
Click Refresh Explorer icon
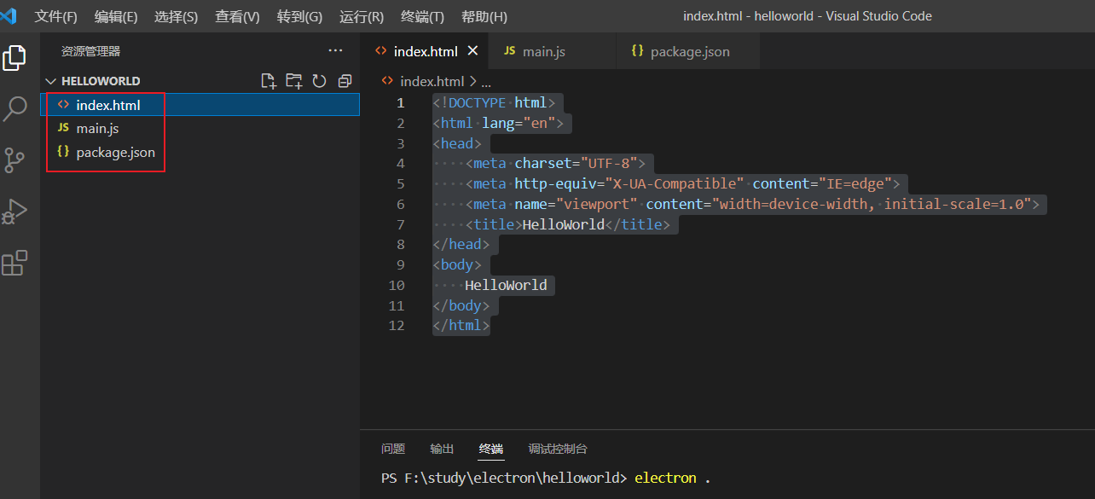pos(320,81)
